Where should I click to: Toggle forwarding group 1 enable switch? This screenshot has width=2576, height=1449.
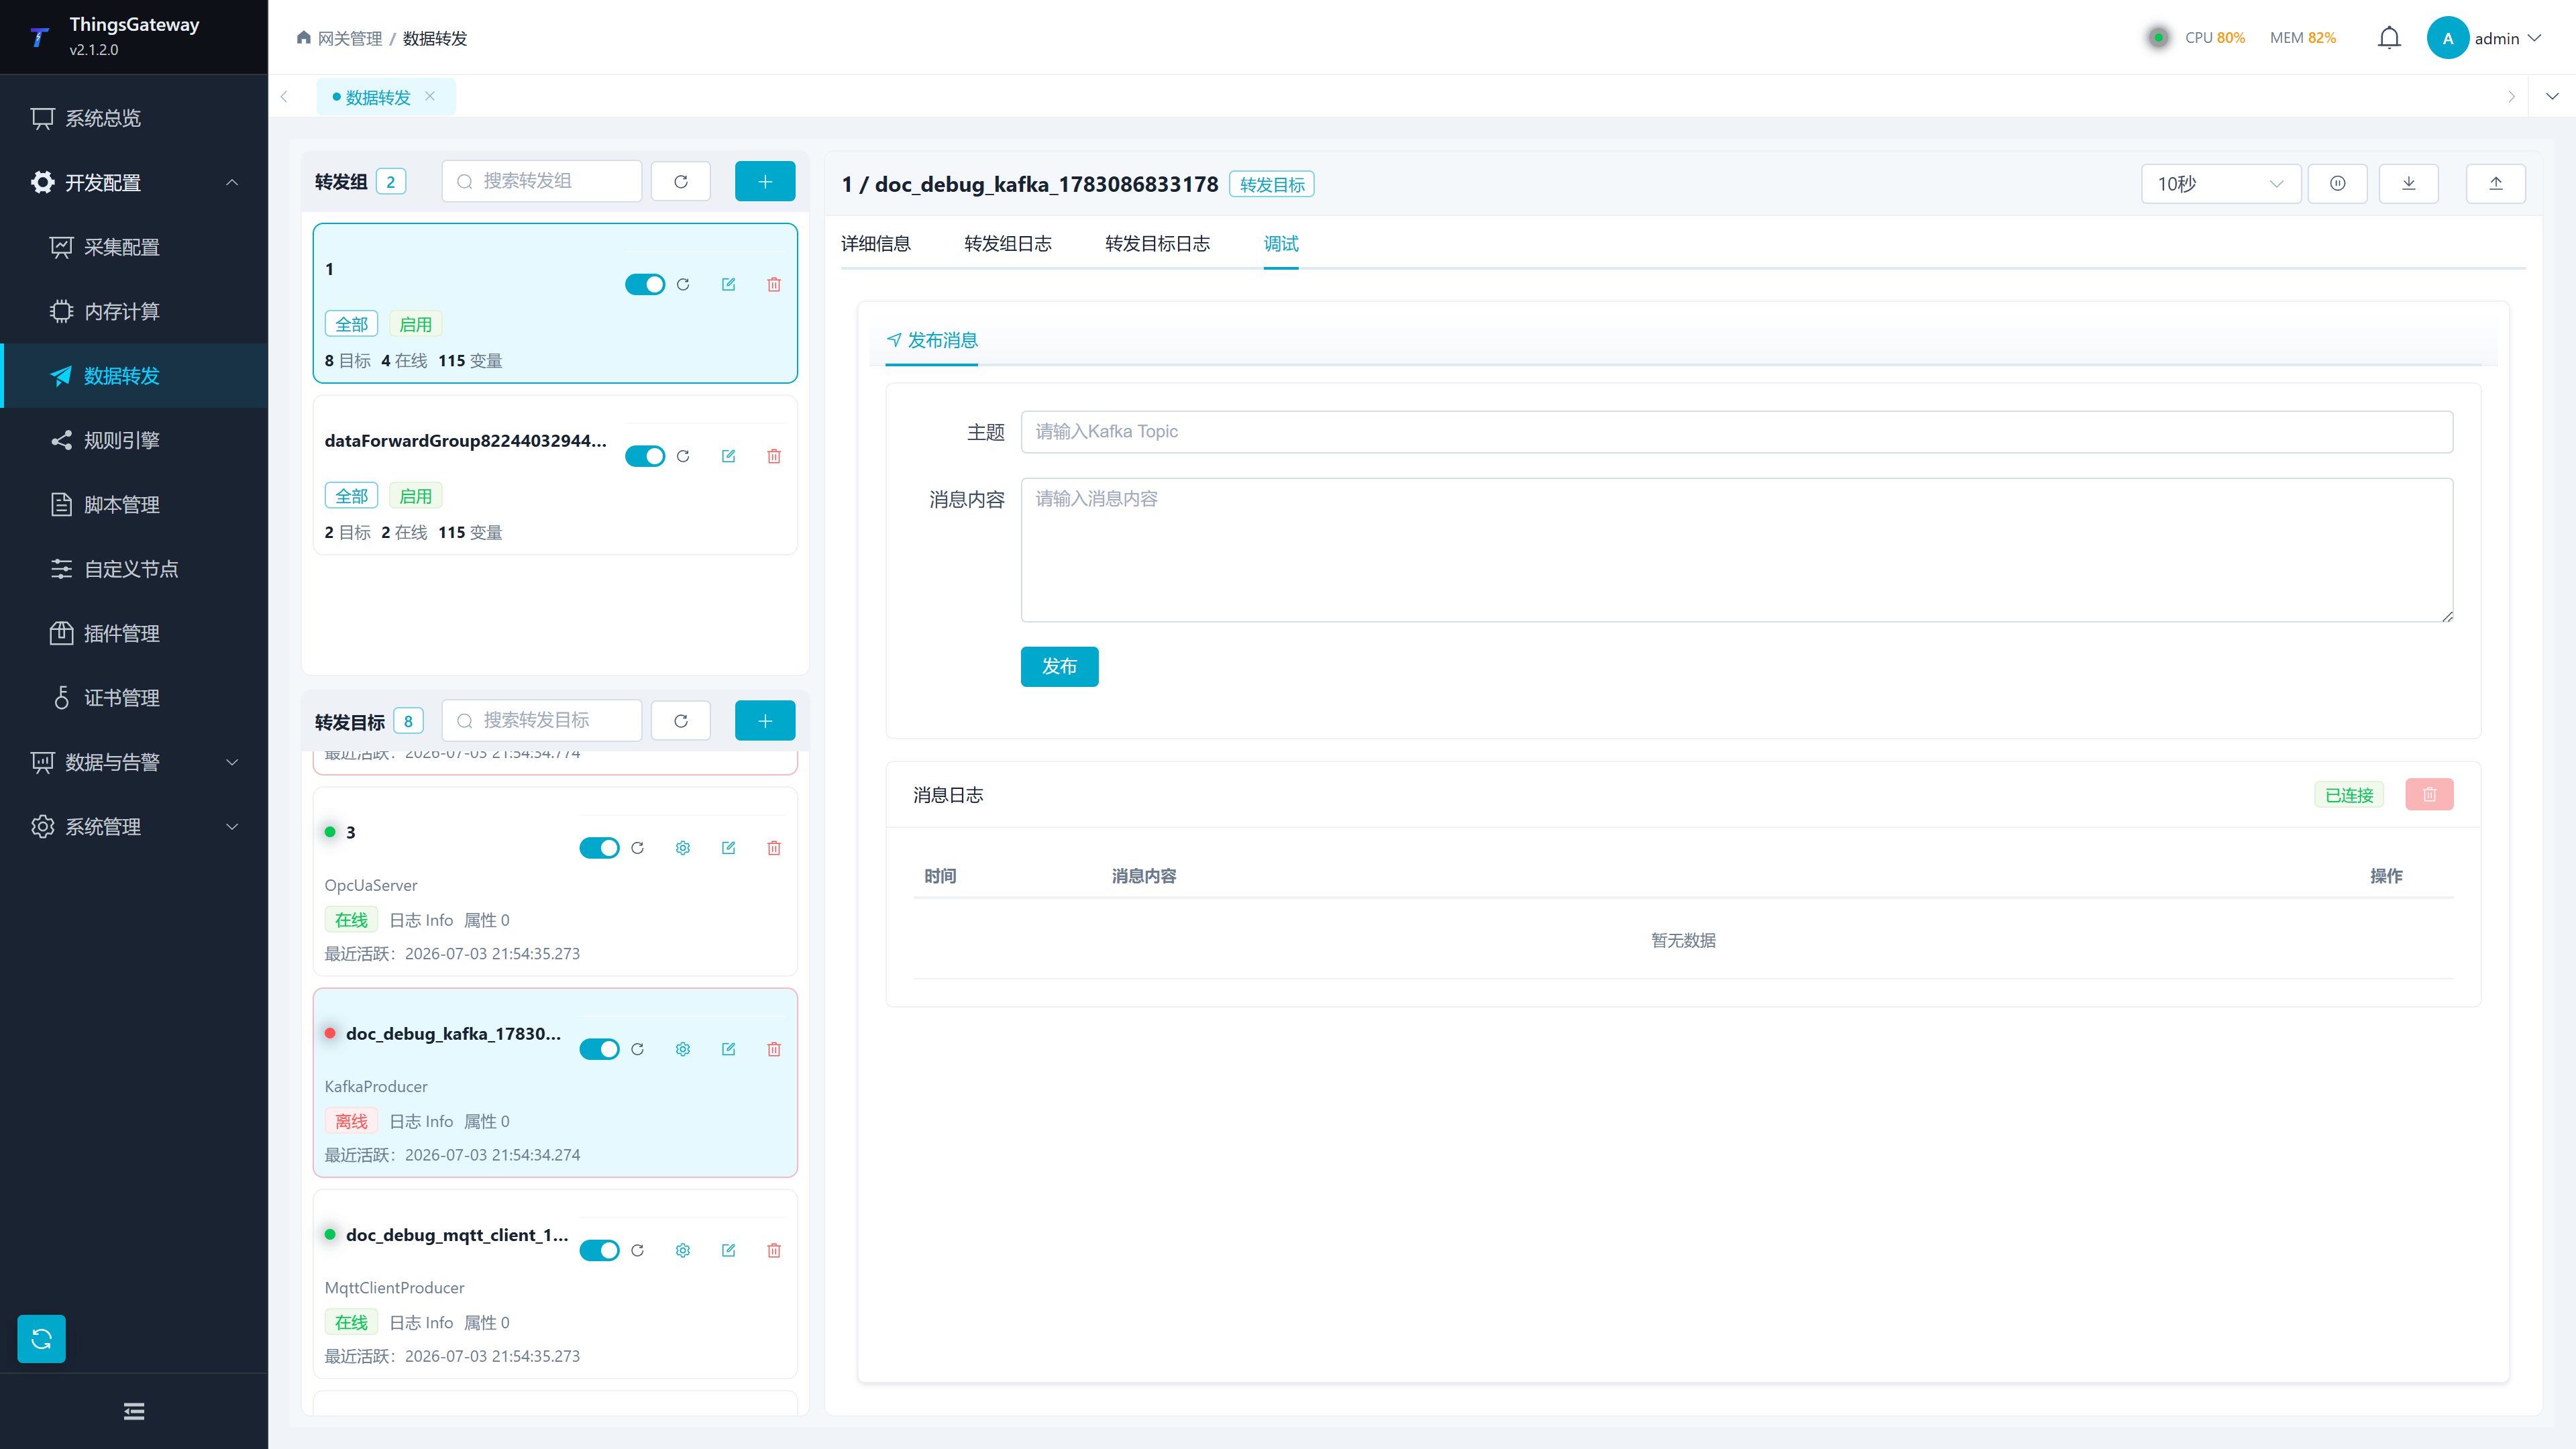pyautogui.click(x=644, y=284)
